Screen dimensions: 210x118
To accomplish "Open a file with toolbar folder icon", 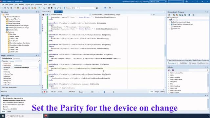I will 18,8.
